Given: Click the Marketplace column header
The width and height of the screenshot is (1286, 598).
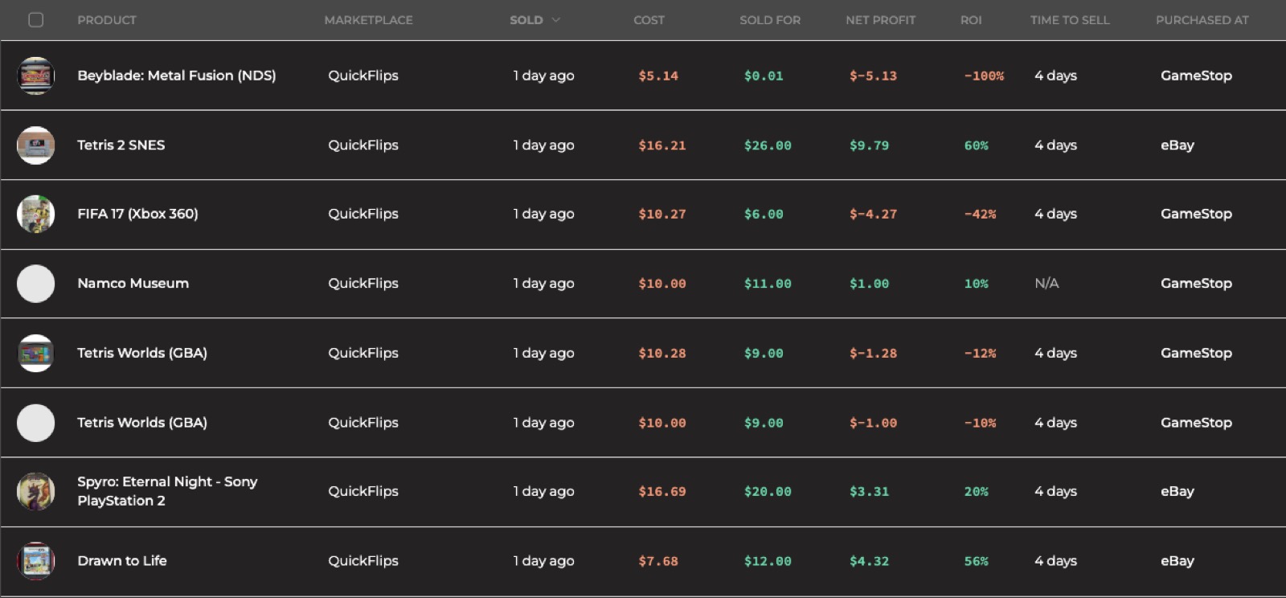Looking at the screenshot, I should (368, 20).
